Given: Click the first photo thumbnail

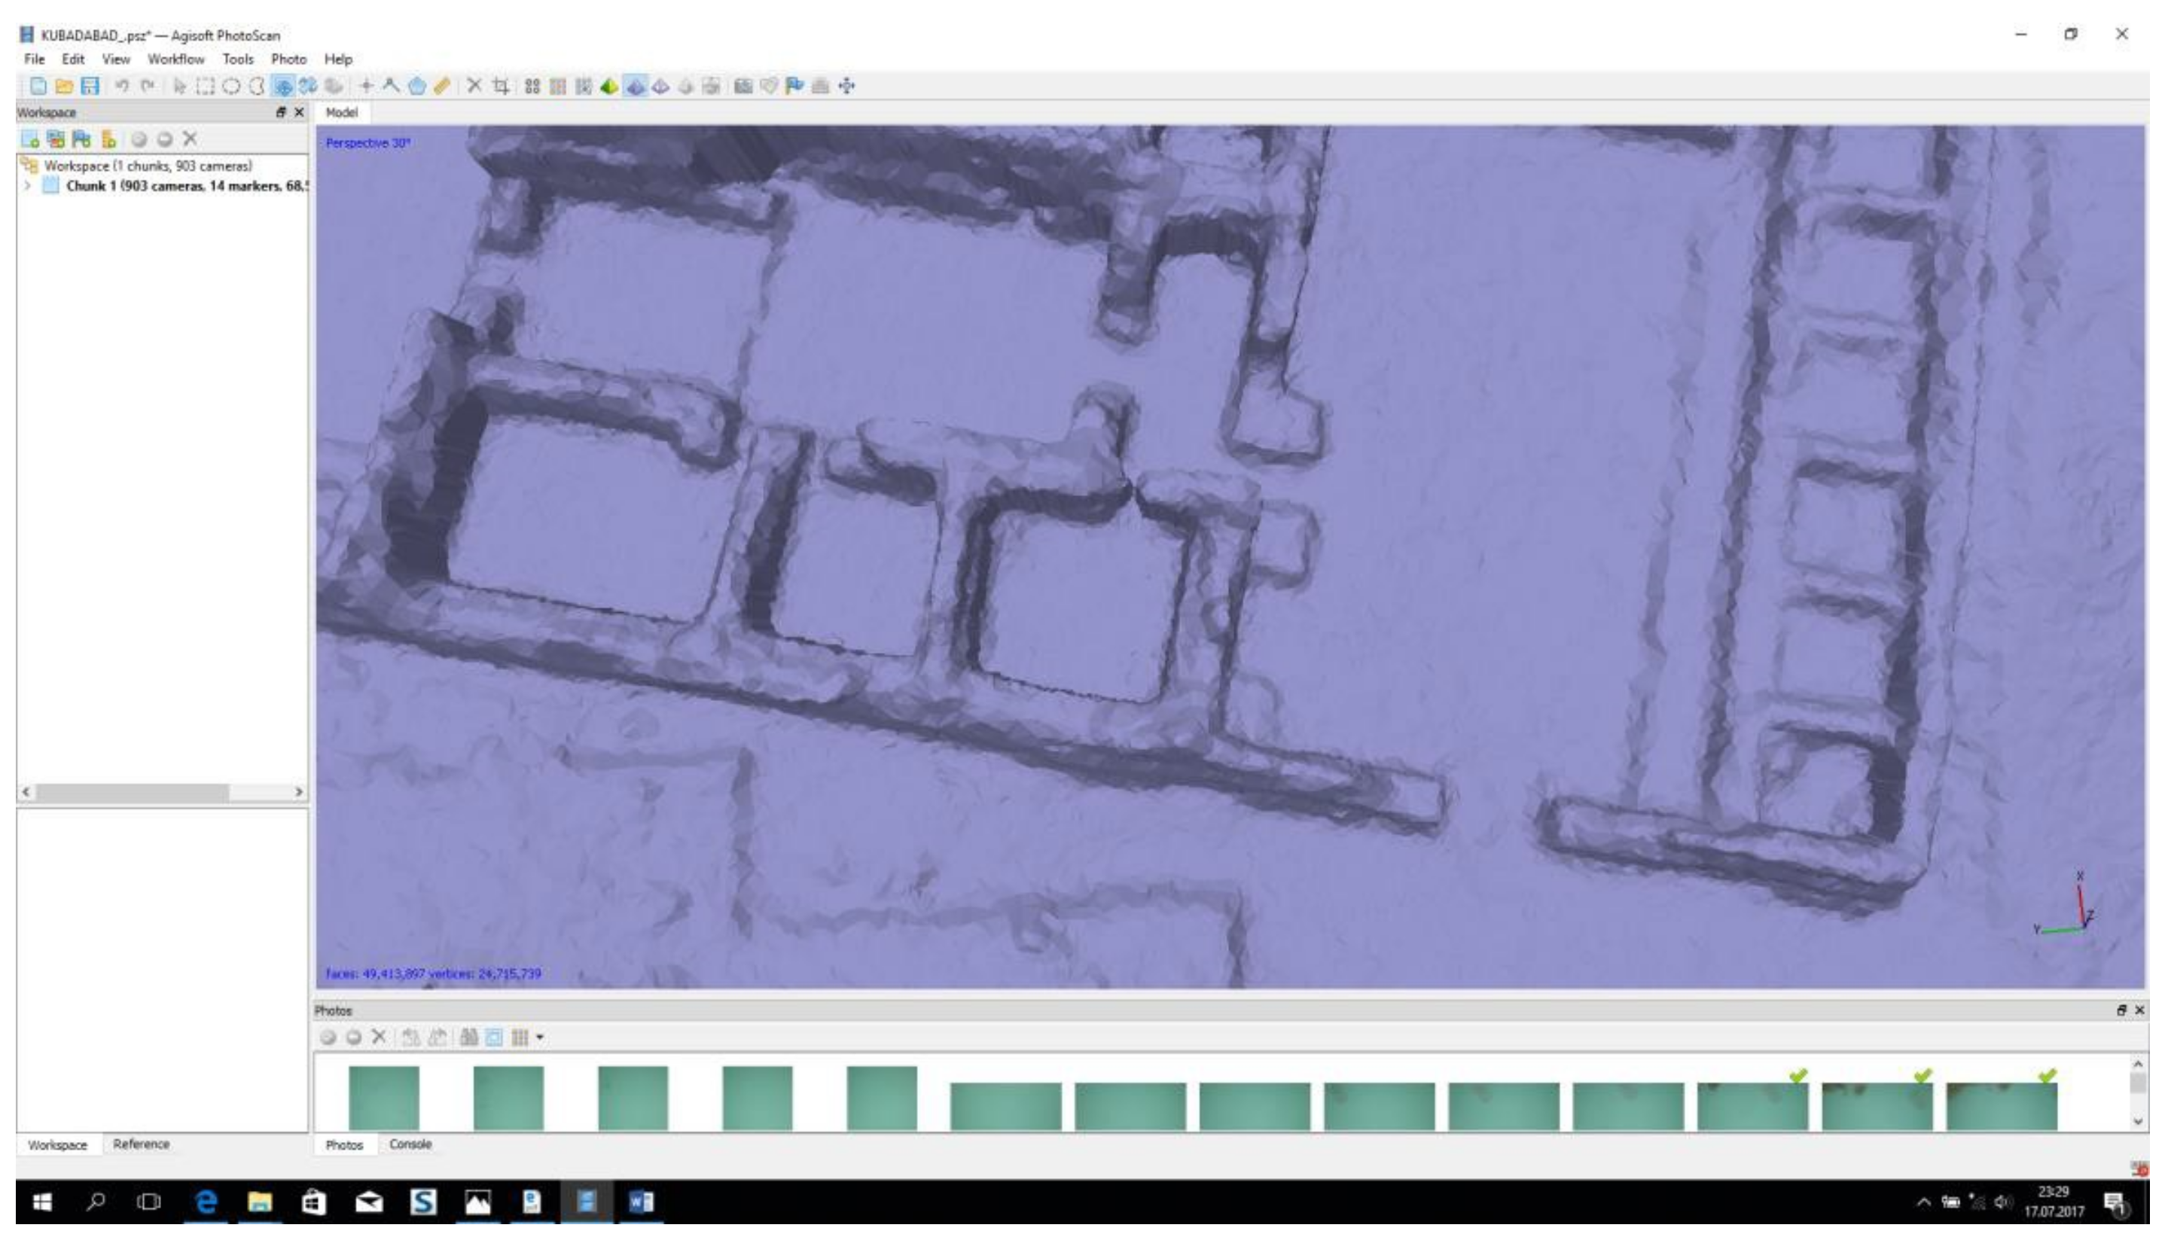Looking at the screenshot, I should [x=384, y=1098].
